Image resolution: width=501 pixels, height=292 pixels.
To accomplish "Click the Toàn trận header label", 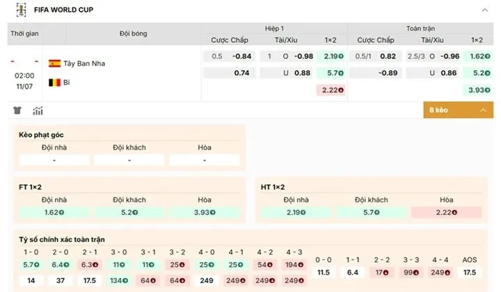I will click(420, 29).
